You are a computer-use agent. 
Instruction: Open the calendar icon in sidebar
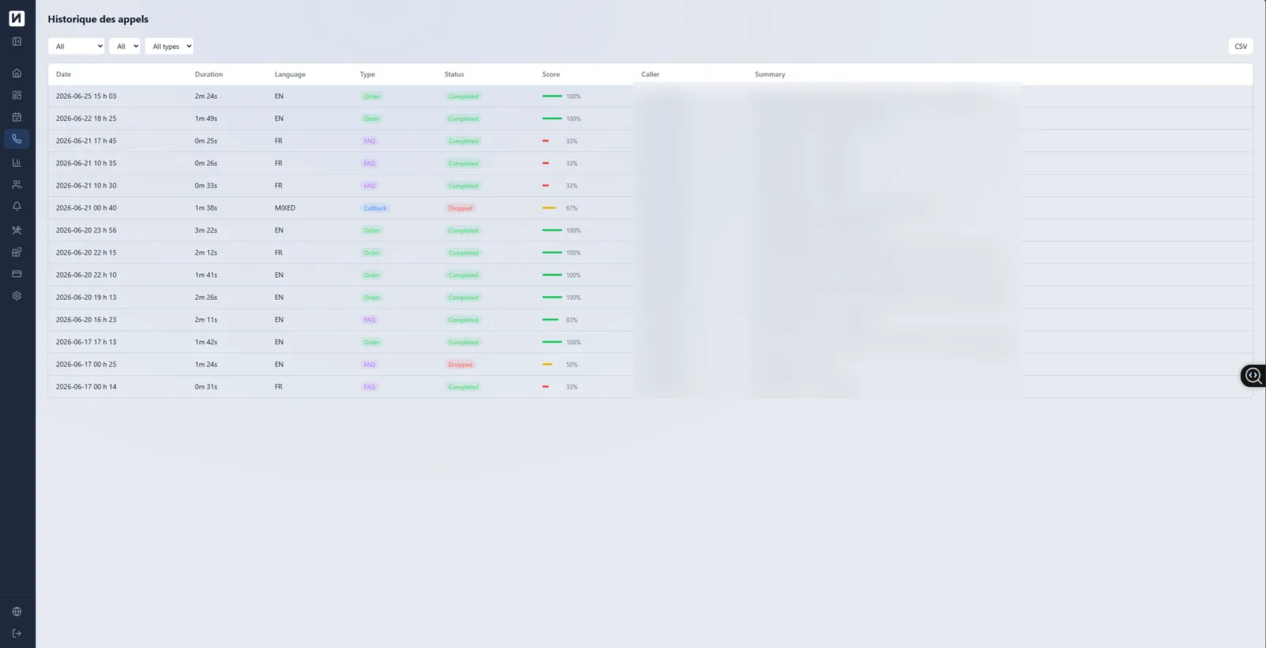point(17,117)
